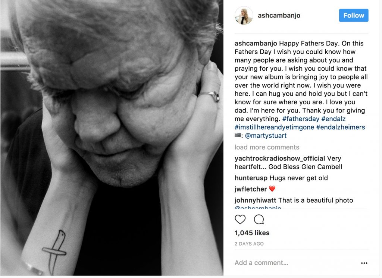Follow the ashcambanjo account

354,16
